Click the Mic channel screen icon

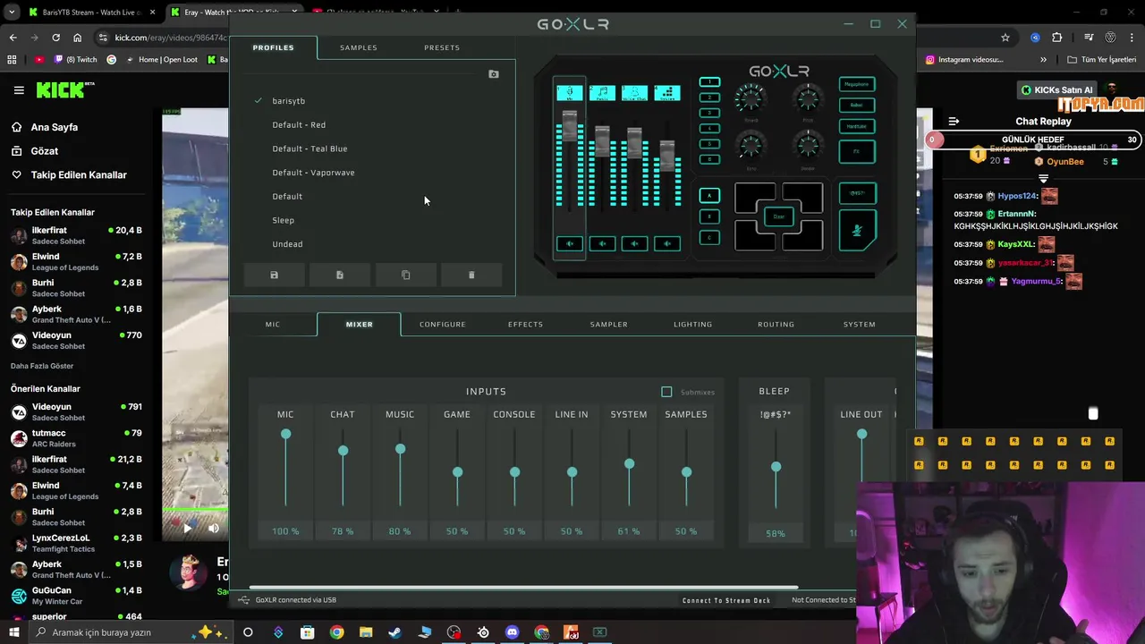click(x=570, y=92)
